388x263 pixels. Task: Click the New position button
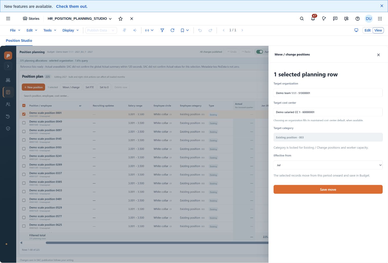33,87
